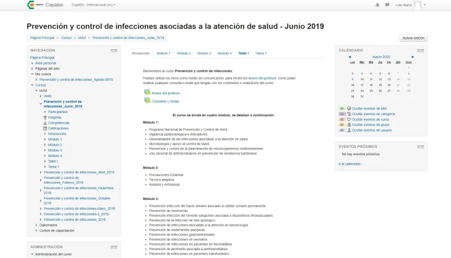Open Cursos breadcrumb link

66,38
